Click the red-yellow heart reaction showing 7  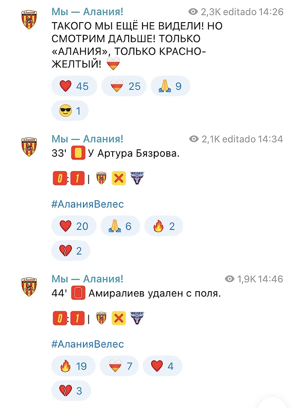tap(120, 366)
